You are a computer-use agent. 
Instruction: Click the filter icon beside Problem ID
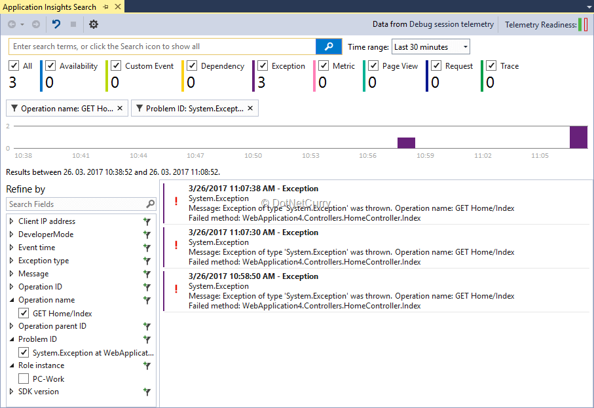[147, 340]
